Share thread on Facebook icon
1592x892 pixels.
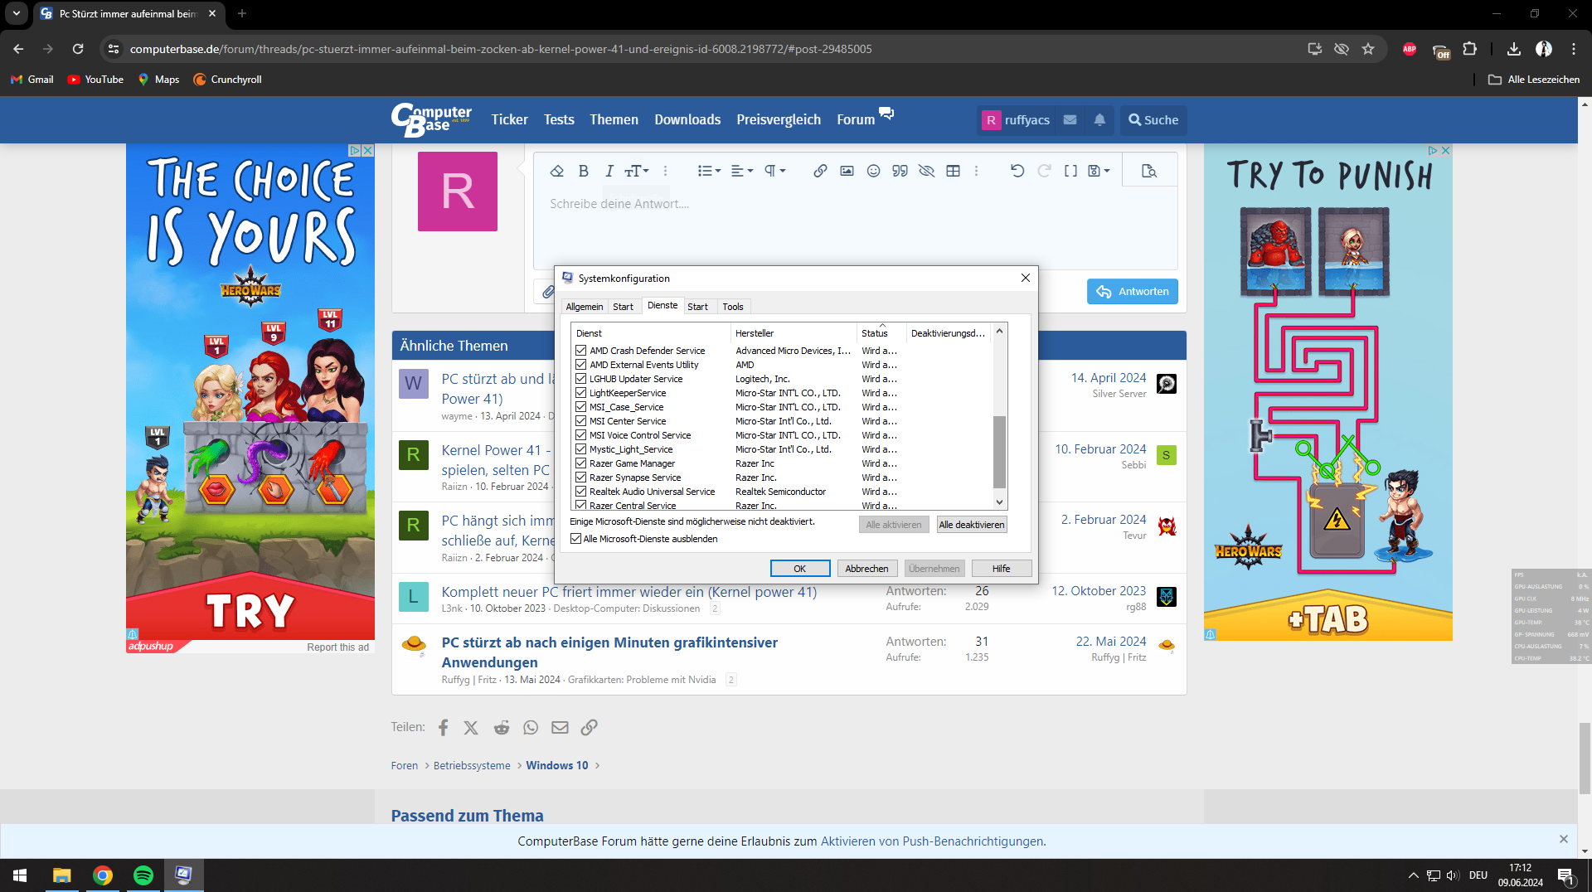pyautogui.click(x=444, y=728)
